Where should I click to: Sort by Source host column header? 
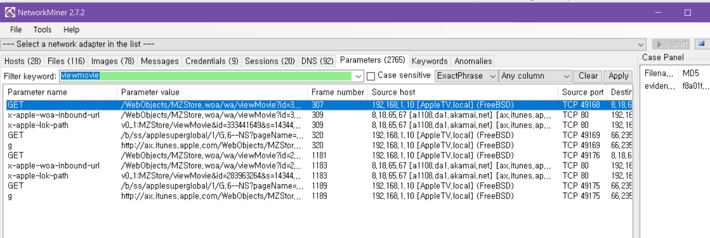463,92
